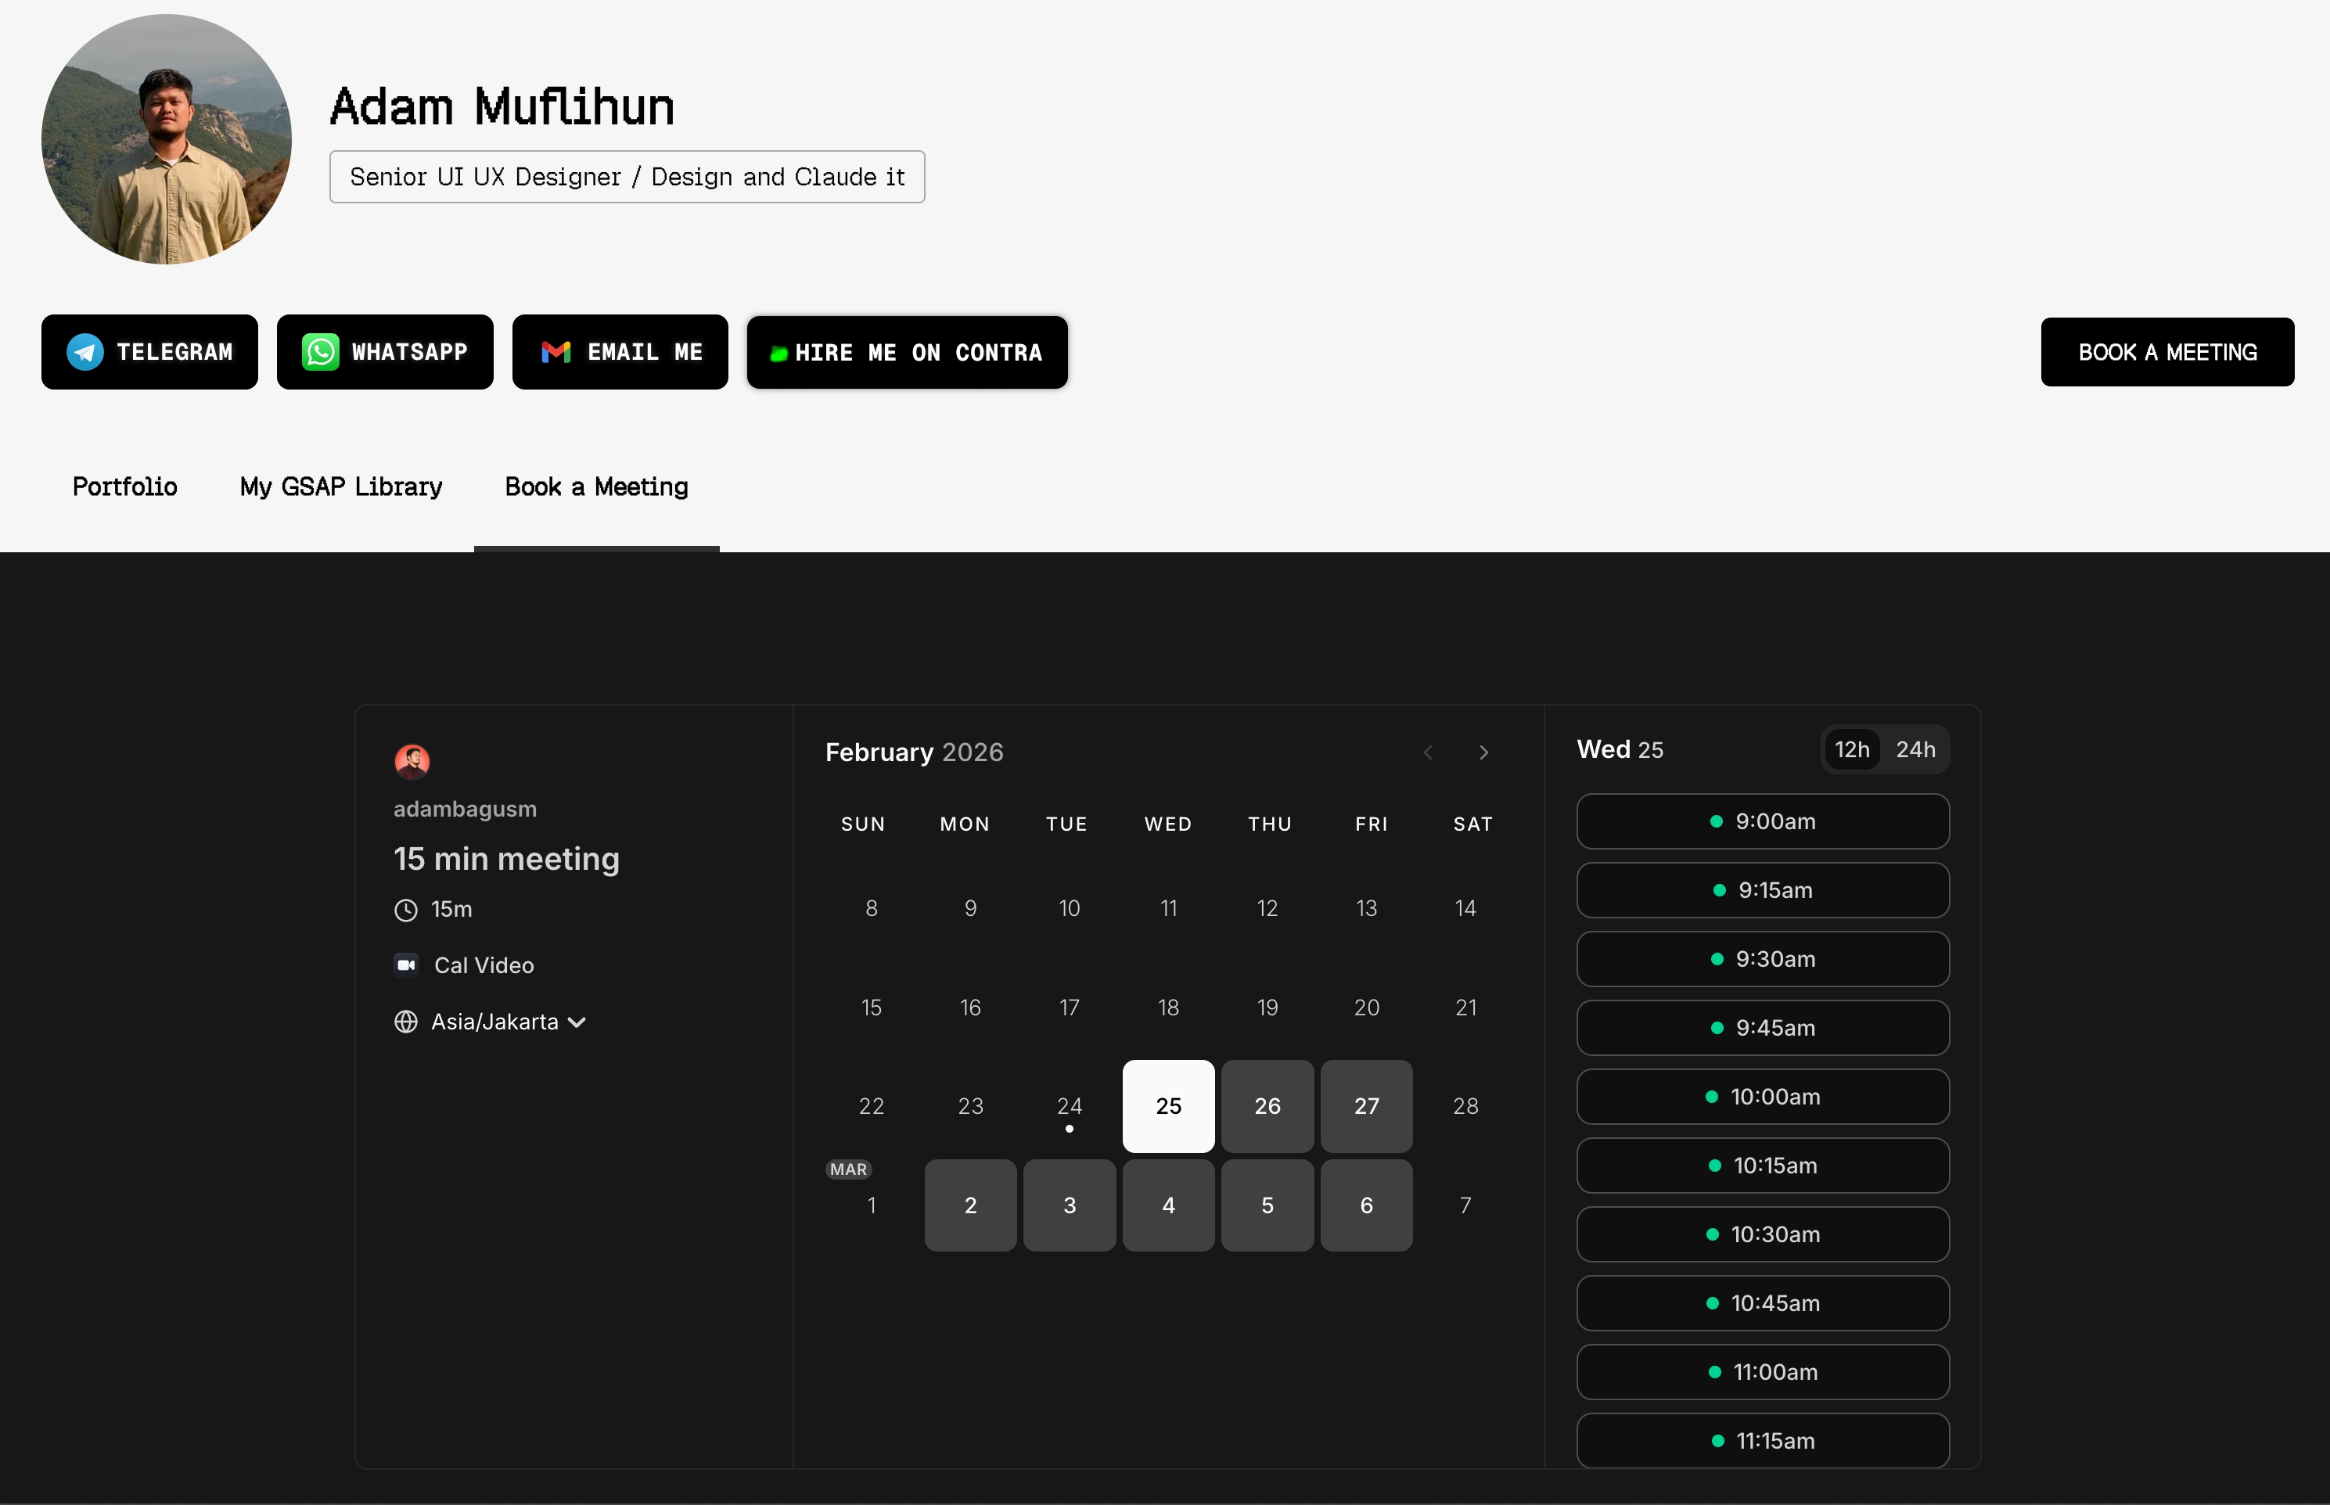Viewport: 2330px width, 1505px height.
Task: Go to next month with right chevron
Action: 1483,752
